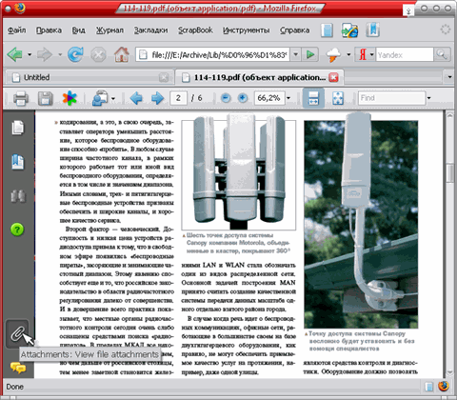Open the Журнал menu

pos(109,30)
